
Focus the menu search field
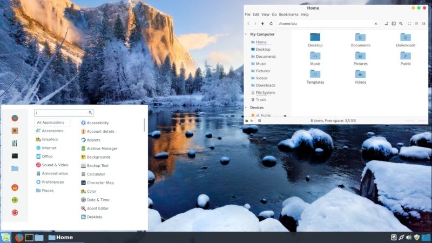click(x=64, y=113)
